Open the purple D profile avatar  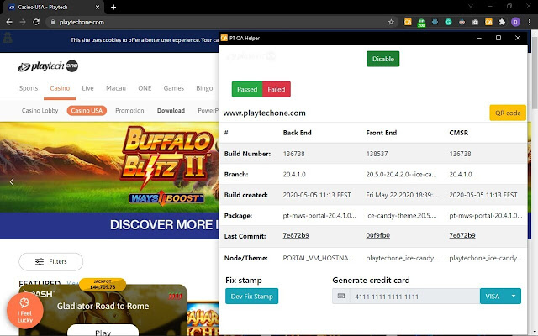pos(515,22)
